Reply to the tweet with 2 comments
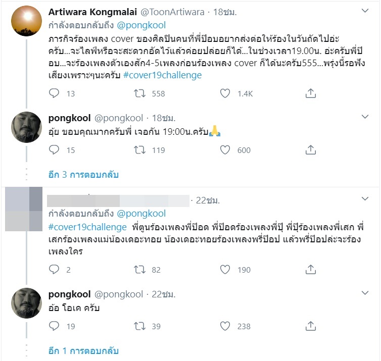Screen dimensions: 381x361 [x=55, y=270]
